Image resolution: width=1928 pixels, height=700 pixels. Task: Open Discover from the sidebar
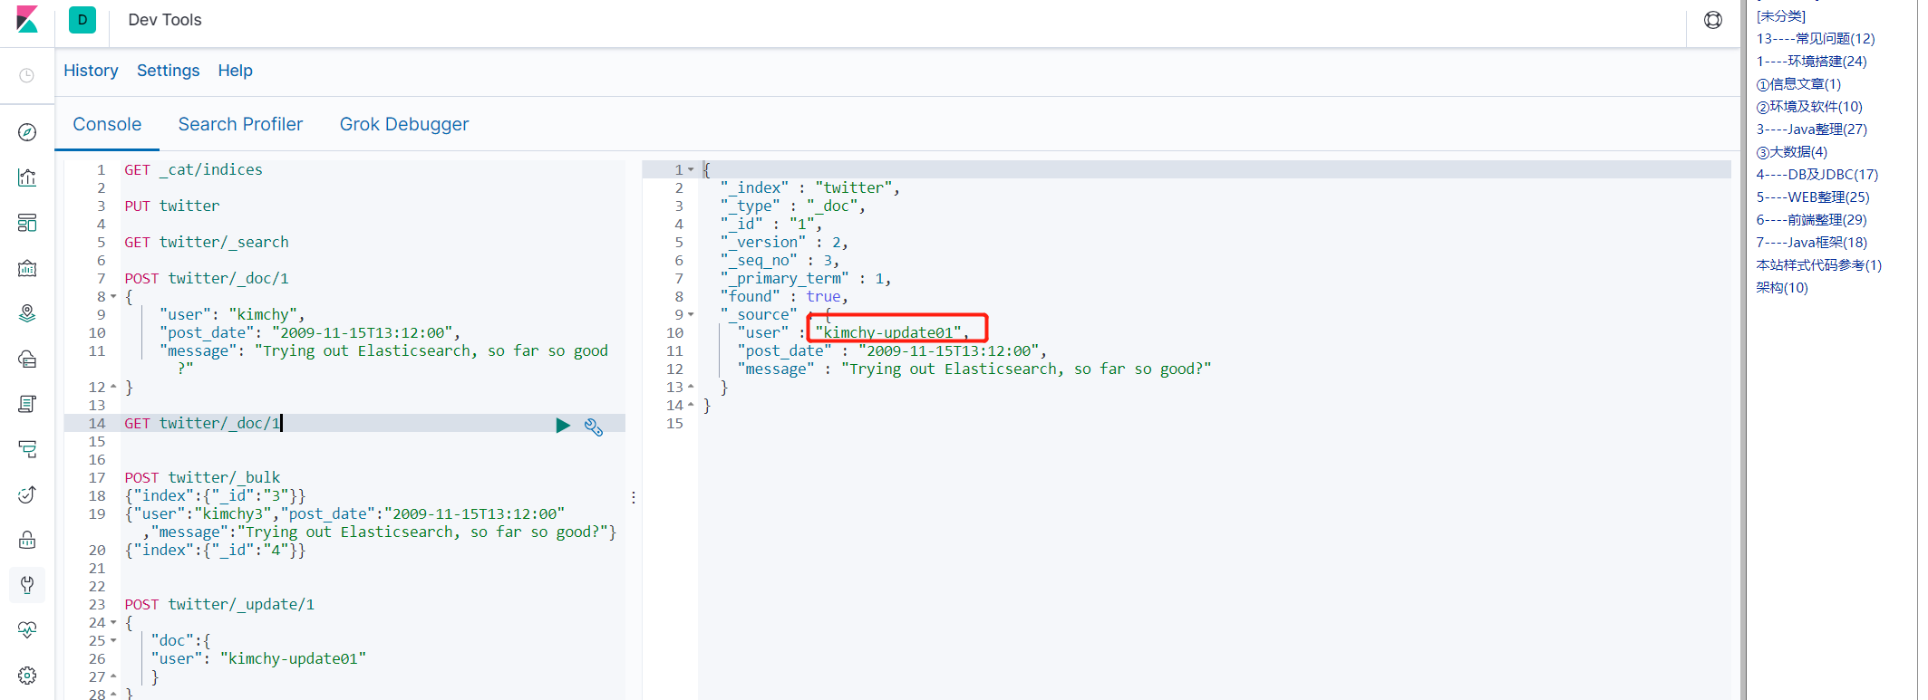(x=27, y=132)
